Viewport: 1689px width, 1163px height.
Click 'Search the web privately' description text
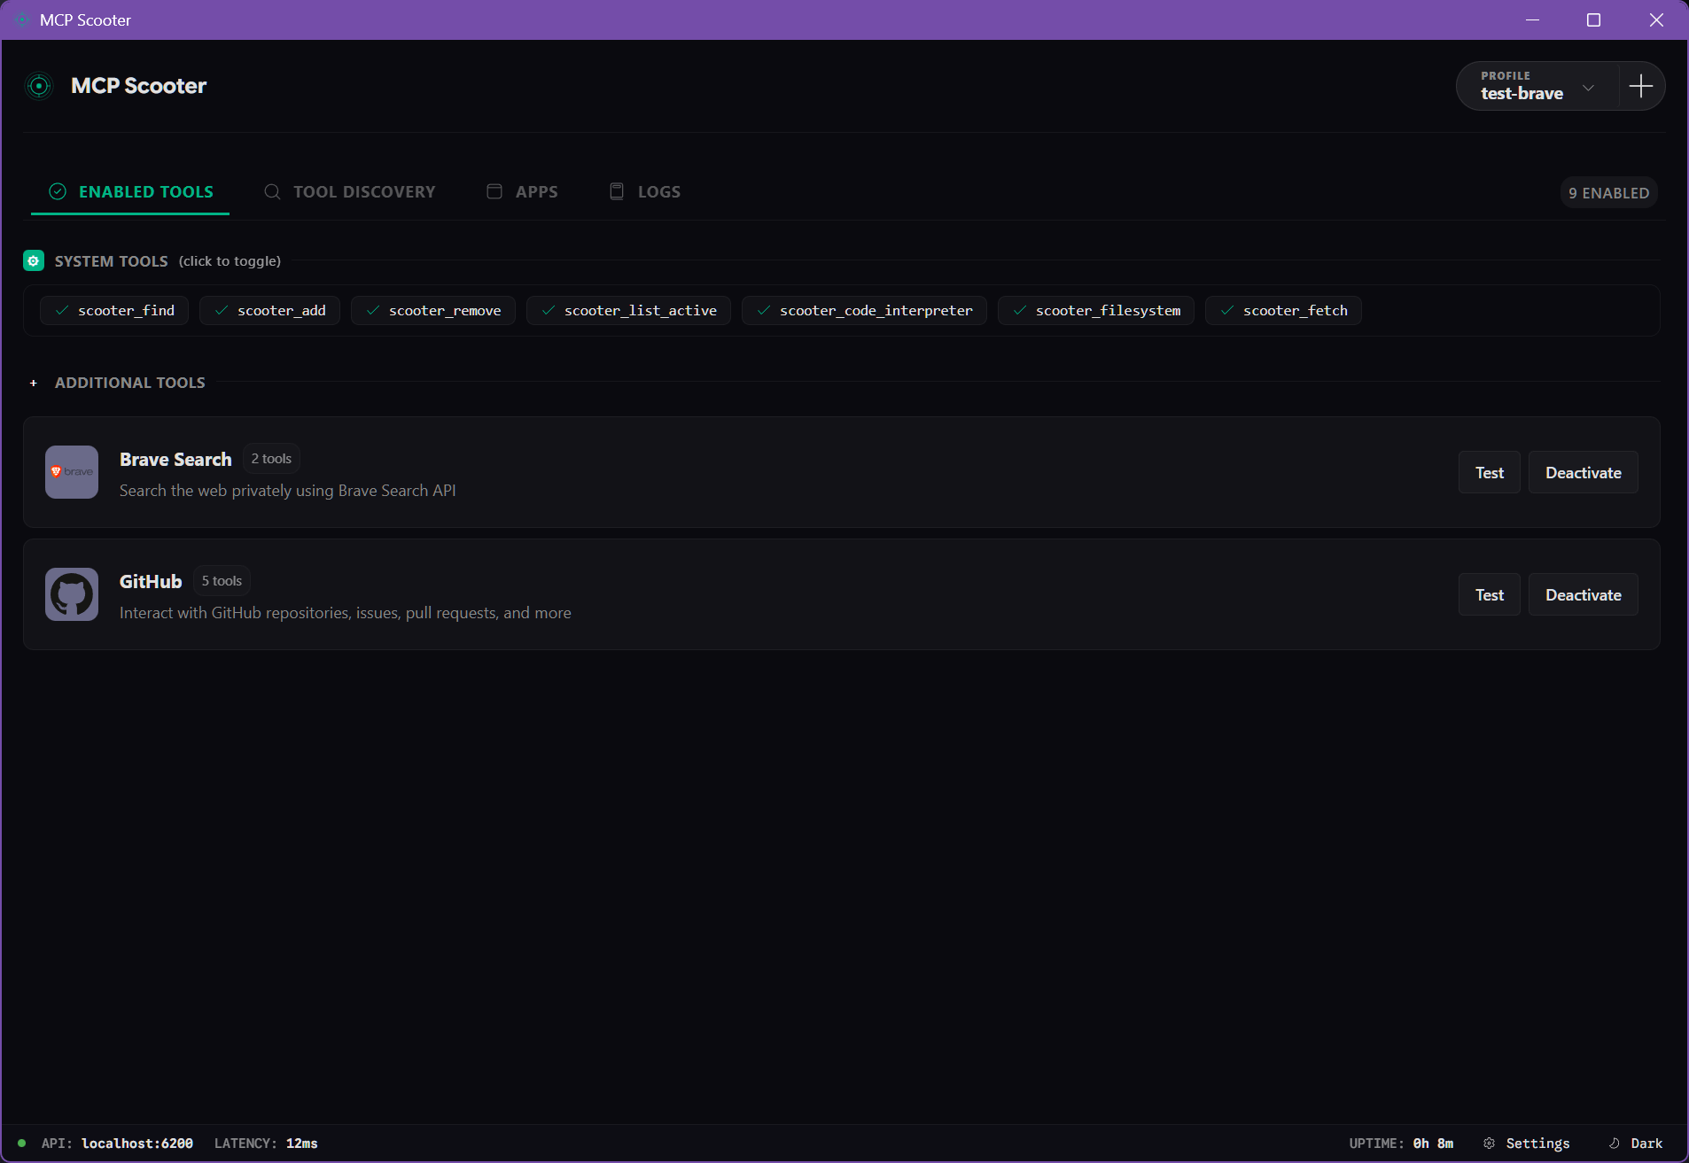(x=288, y=490)
